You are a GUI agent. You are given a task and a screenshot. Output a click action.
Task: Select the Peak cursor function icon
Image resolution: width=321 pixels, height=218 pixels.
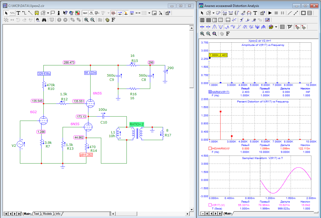pos(215,27)
